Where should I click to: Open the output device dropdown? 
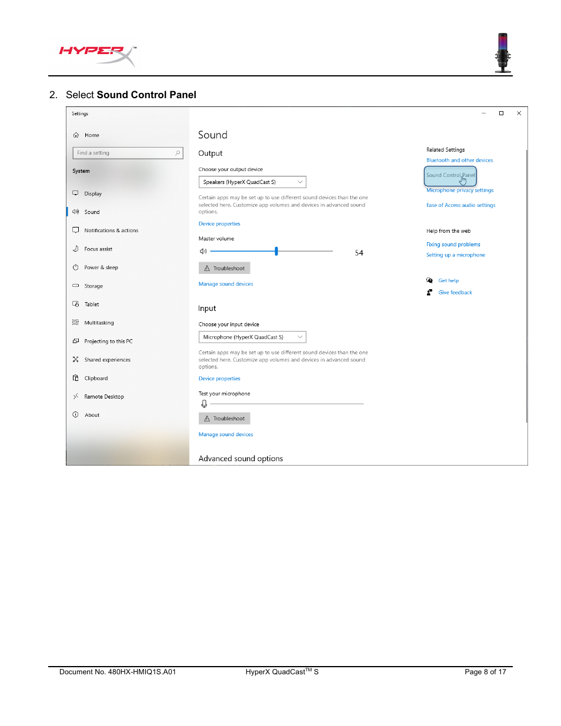coord(252,182)
